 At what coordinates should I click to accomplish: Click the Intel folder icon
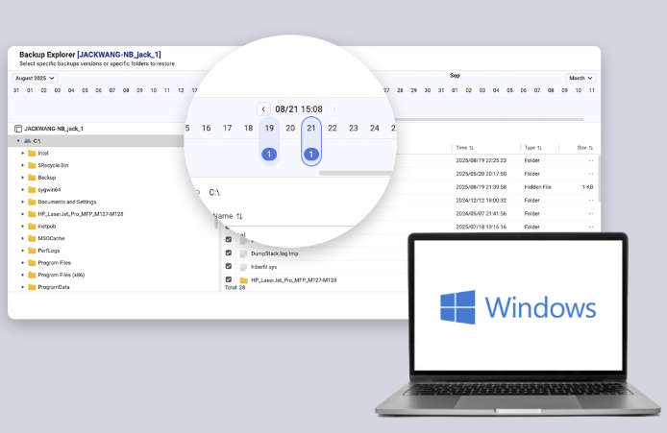point(32,153)
